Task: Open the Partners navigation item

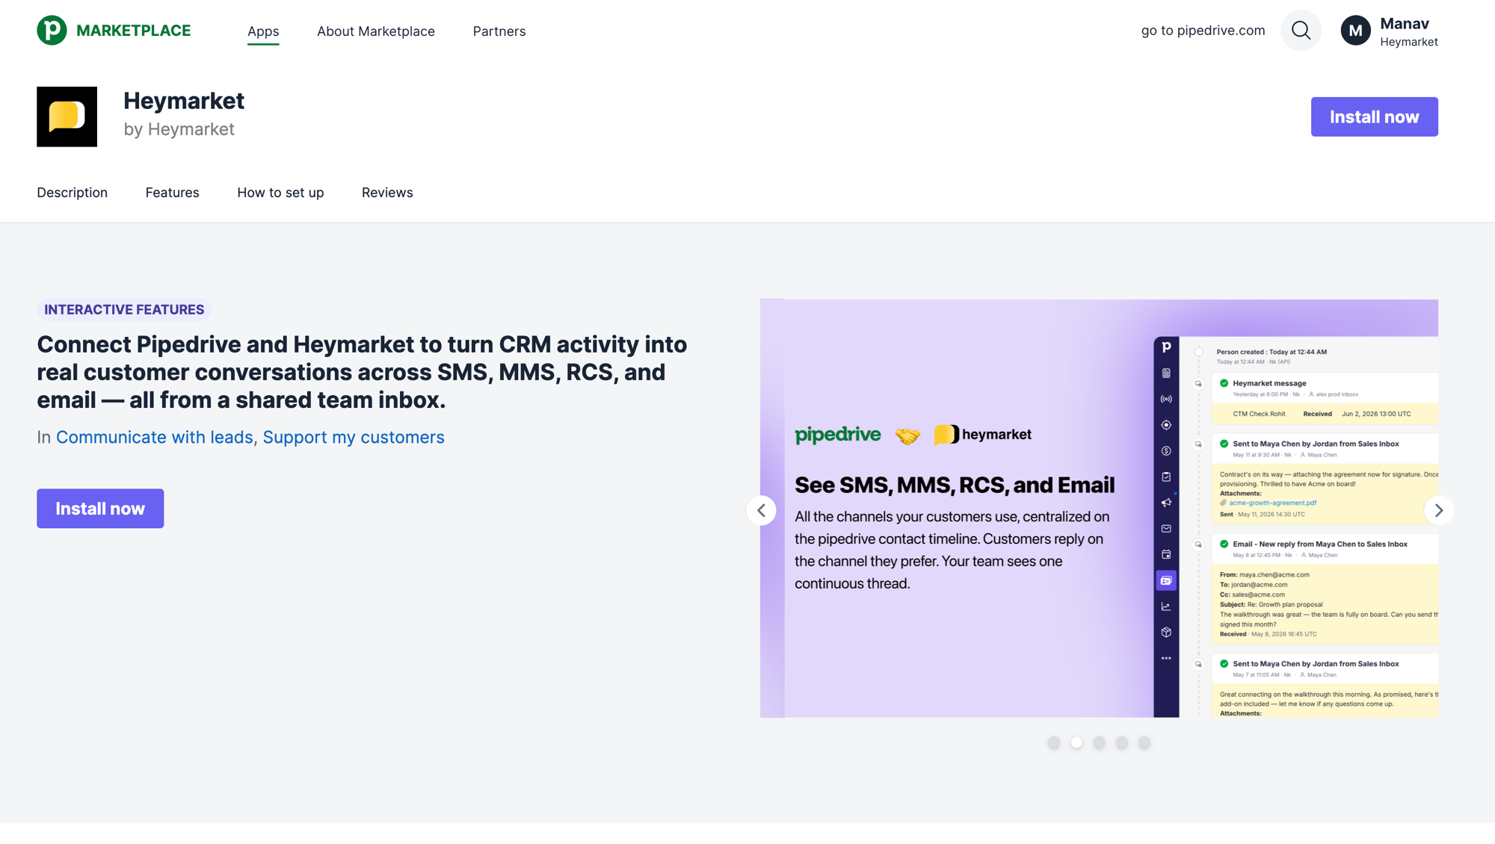Action: pos(499,31)
